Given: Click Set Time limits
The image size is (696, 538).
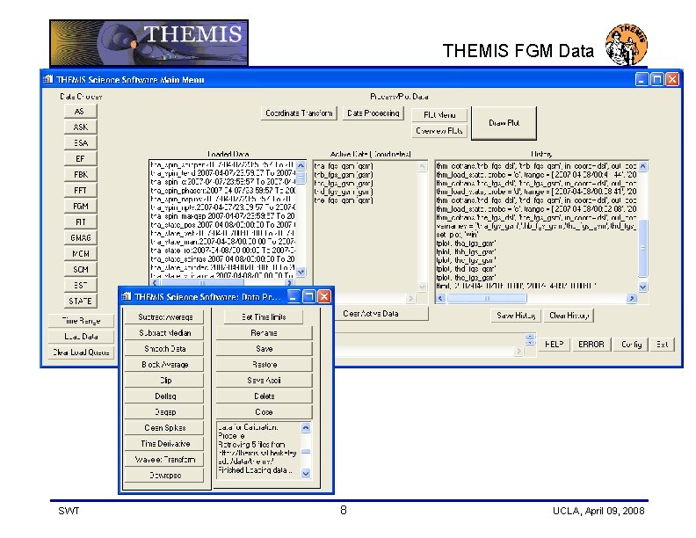Looking at the screenshot, I should coord(264,317).
